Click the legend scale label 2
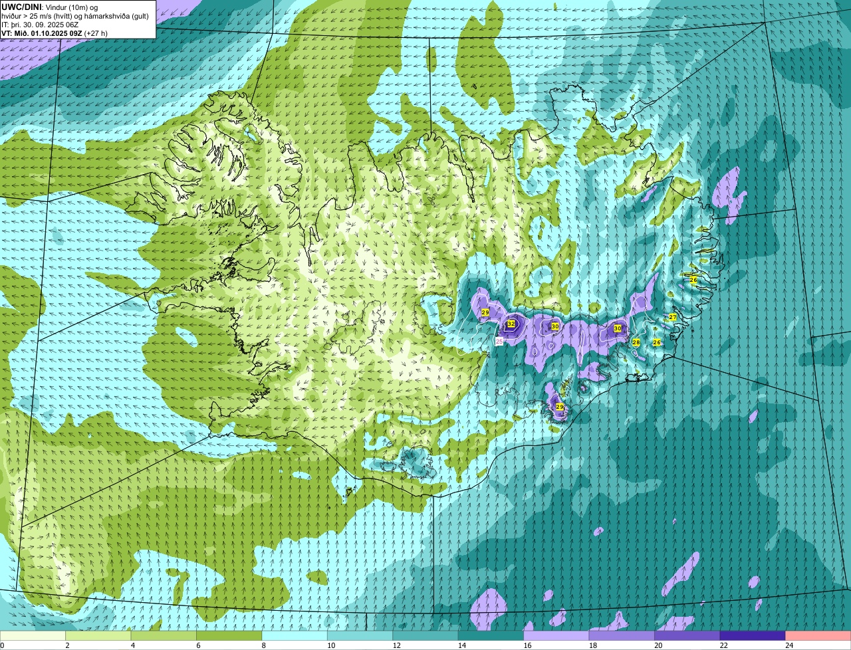The width and height of the screenshot is (851, 650). coord(67,645)
